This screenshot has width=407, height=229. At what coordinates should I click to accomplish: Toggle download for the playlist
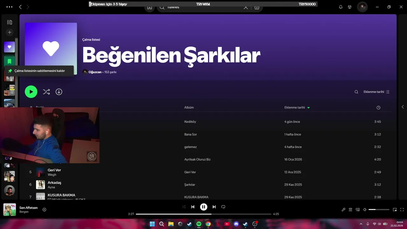[x=59, y=92]
